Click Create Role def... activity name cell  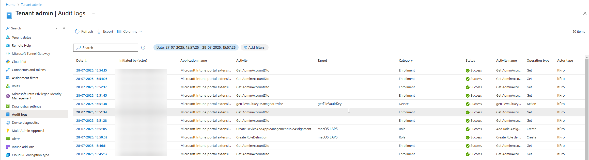pyautogui.click(x=509, y=137)
